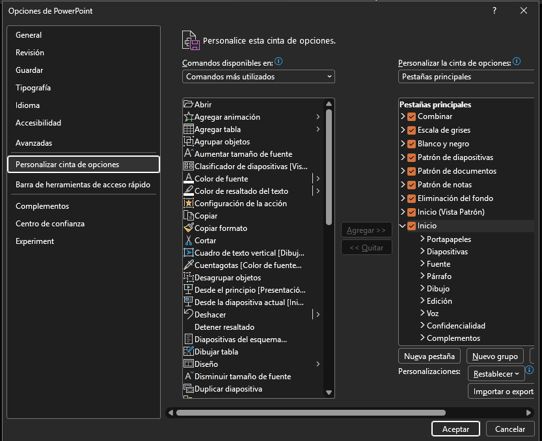The height and width of the screenshot is (441, 542).
Task: Uncheck the Combinar tab checkbox
Action: click(x=411, y=116)
